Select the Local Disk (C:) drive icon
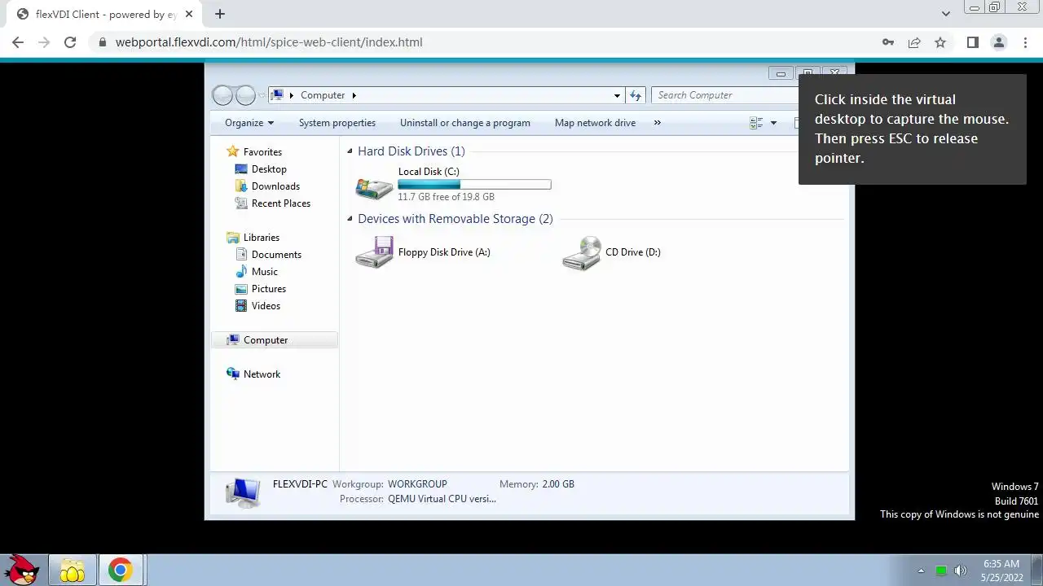The width and height of the screenshot is (1043, 586). [374, 188]
